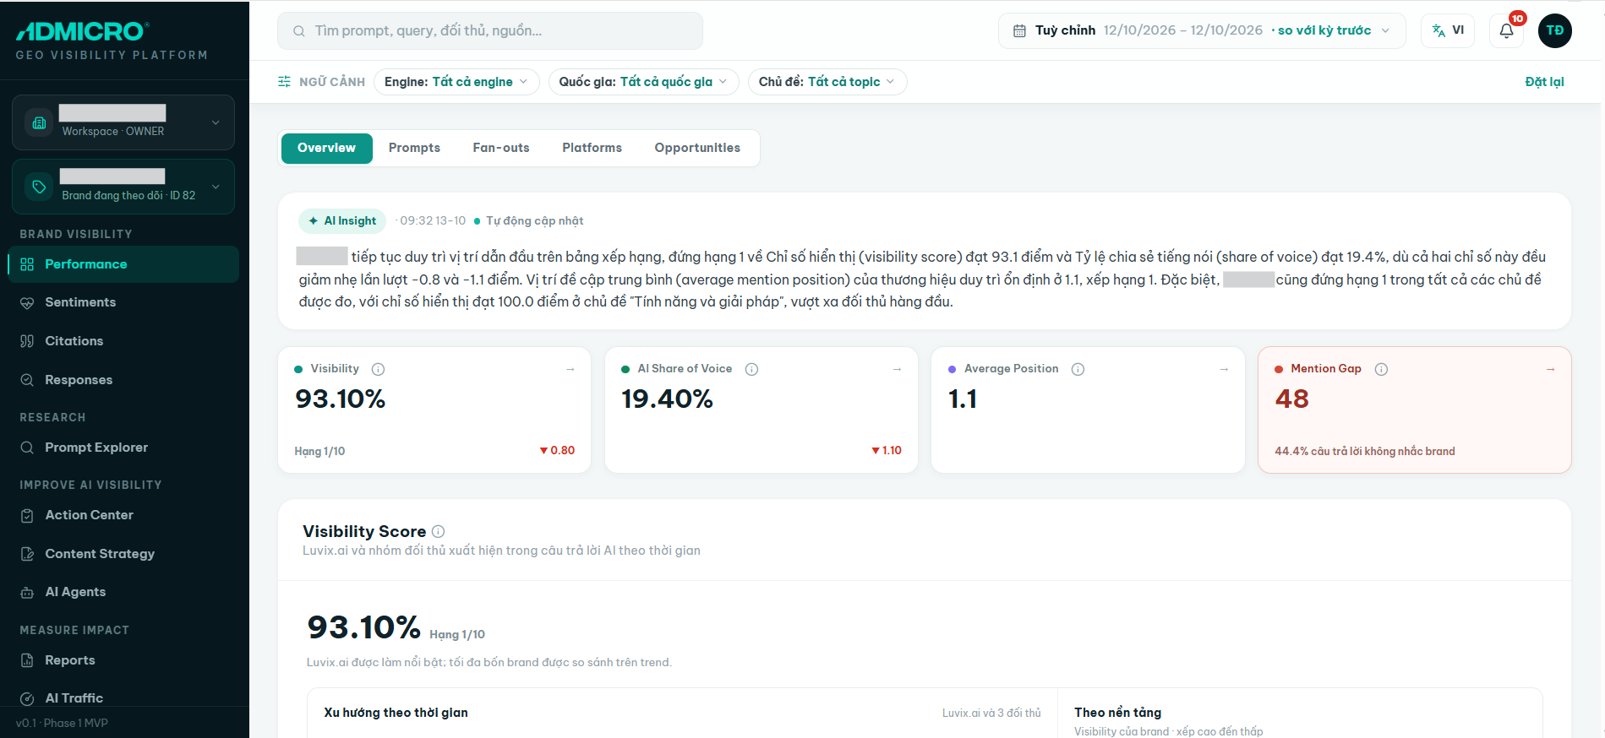Click the notification bell icon
1605x738 pixels.
coord(1506,31)
